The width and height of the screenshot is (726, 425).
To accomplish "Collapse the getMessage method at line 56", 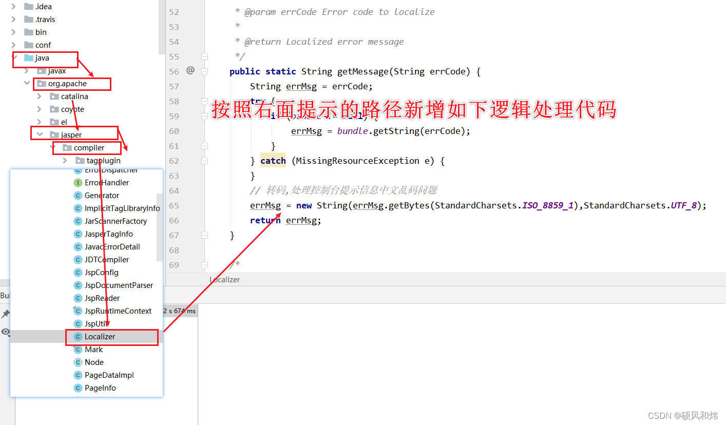I will [x=205, y=71].
